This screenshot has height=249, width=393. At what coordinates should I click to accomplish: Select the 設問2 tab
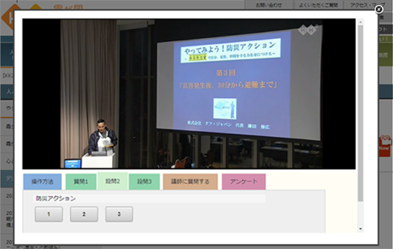tap(113, 182)
